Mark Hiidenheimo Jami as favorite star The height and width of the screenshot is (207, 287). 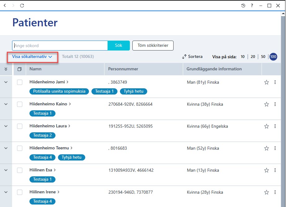(x=267, y=82)
